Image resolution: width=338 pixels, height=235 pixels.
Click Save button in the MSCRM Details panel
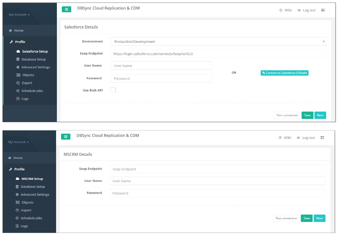306,218
